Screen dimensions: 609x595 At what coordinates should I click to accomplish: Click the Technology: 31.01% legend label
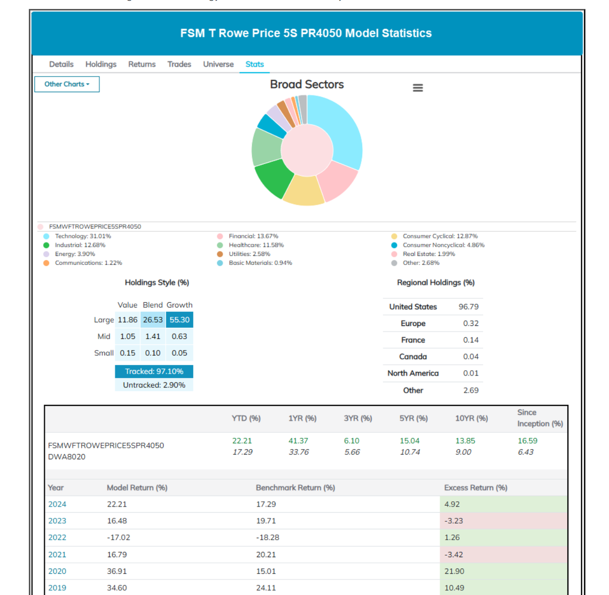(83, 236)
